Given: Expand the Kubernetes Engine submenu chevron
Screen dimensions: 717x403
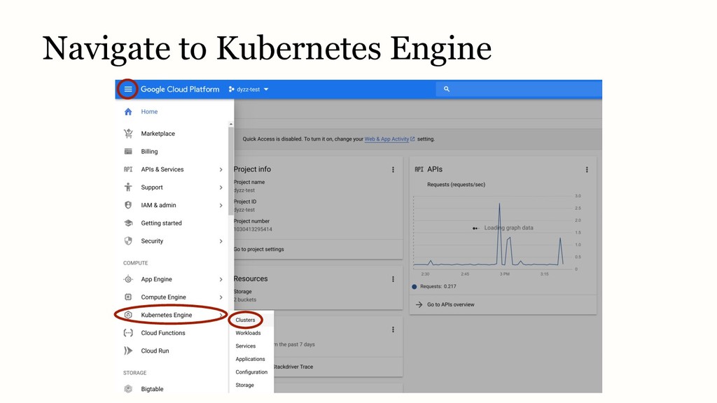Looking at the screenshot, I should click(221, 315).
